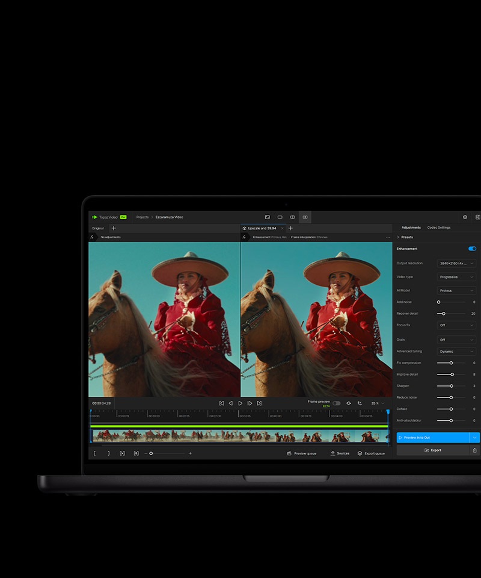The height and width of the screenshot is (578, 481).
Task: Click the crop icon beside zoom percentage
Action: coord(360,403)
